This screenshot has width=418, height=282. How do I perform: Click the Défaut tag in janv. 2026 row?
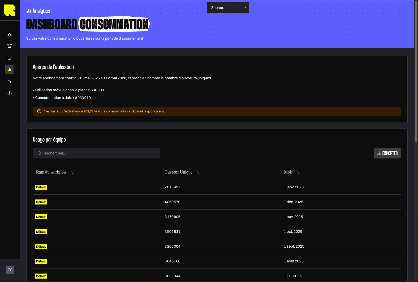click(41, 187)
